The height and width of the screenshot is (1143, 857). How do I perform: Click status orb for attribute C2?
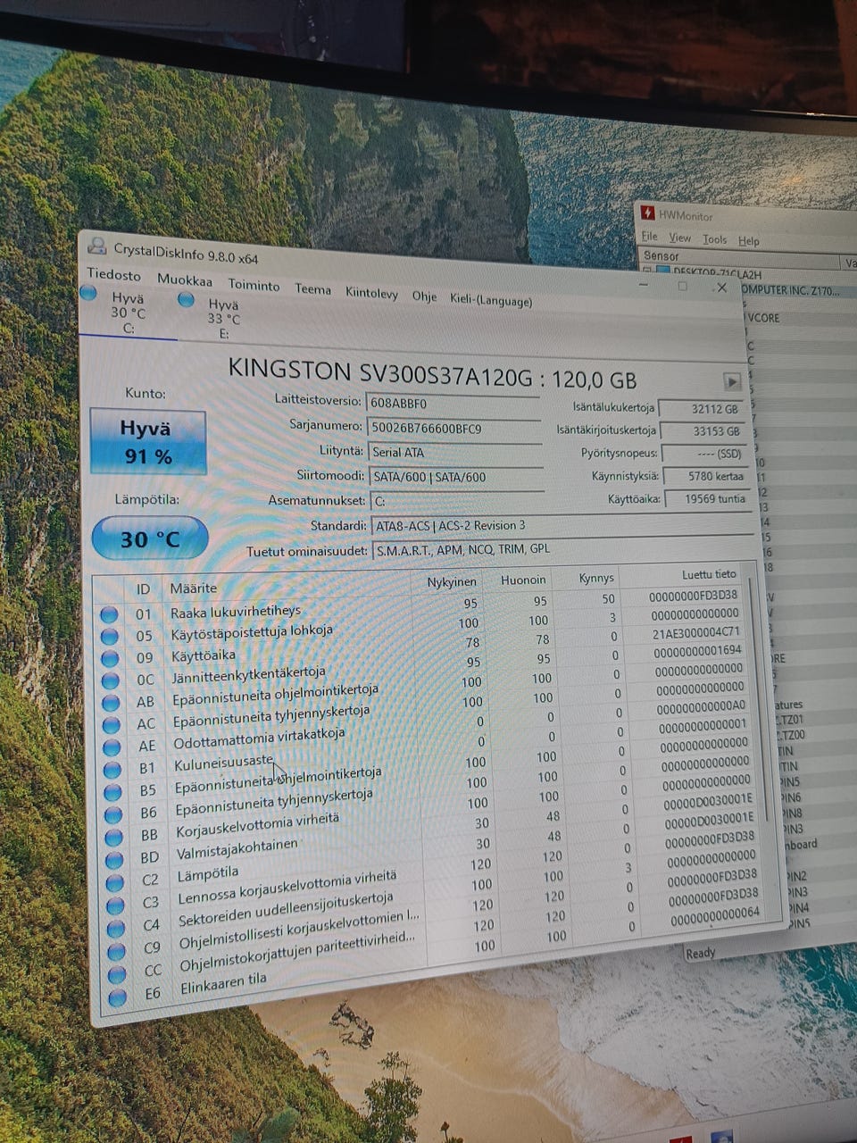point(114,883)
